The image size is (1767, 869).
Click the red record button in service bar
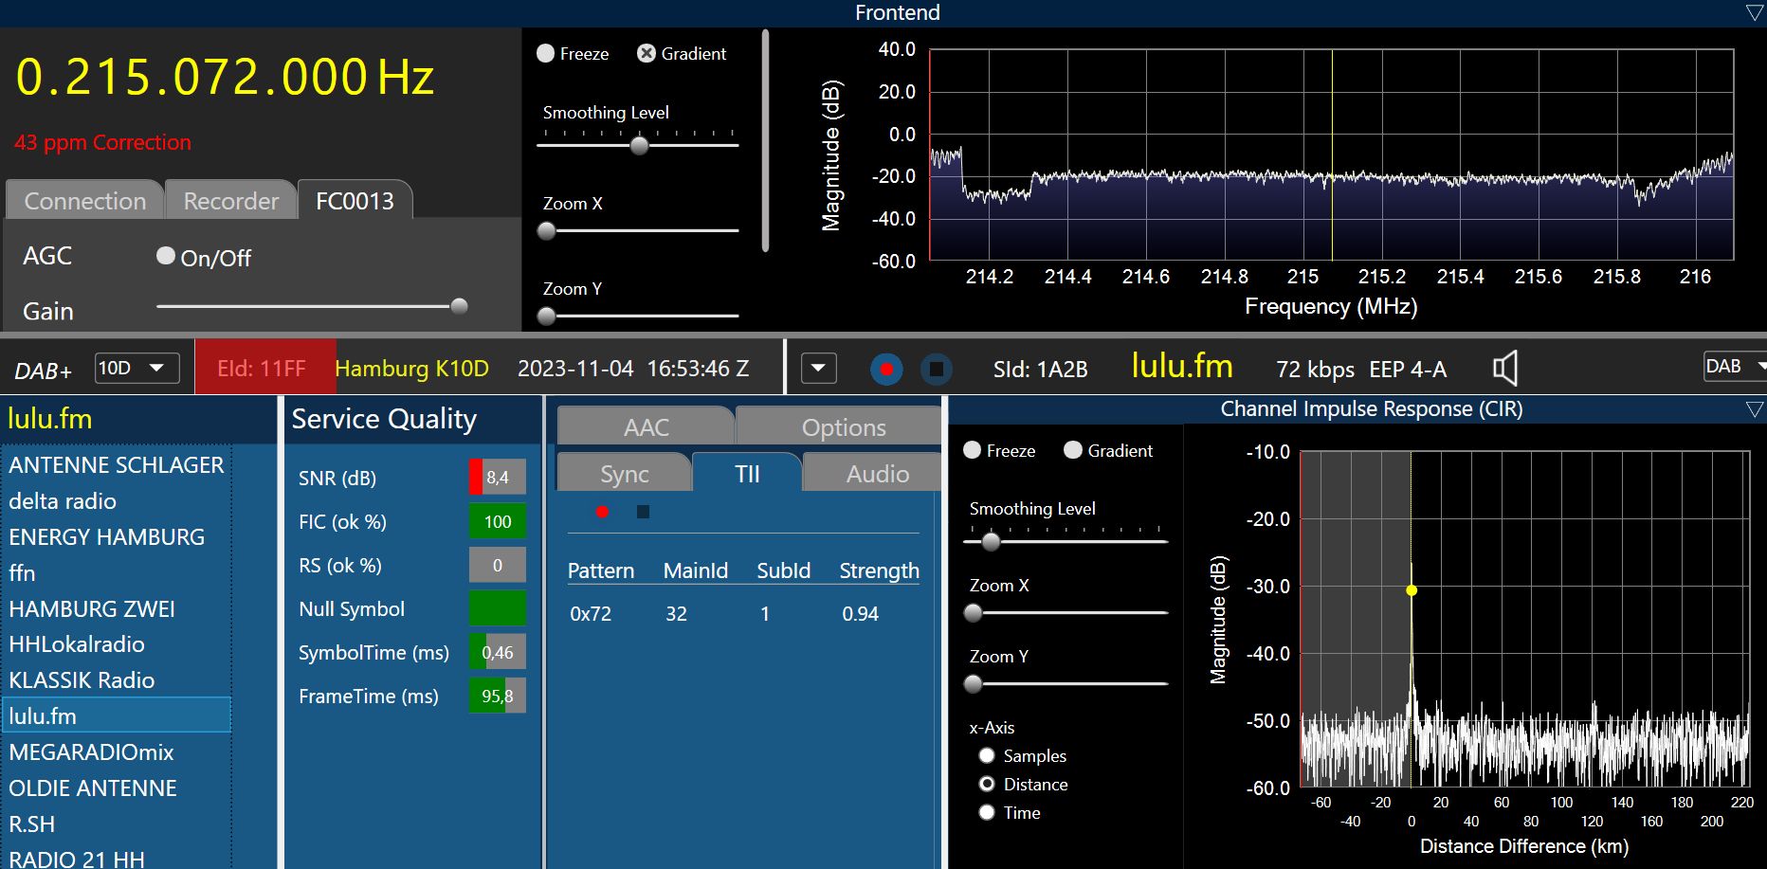tap(886, 369)
